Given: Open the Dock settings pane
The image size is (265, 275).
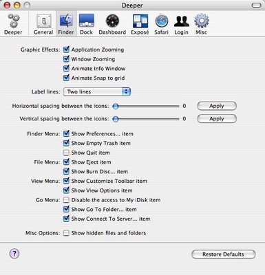Looking at the screenshot, I should [86, 24].
